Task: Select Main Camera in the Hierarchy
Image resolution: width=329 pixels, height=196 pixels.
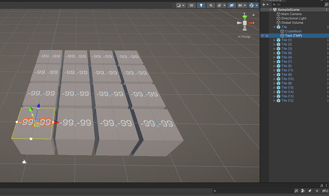Action: [291, 14]
